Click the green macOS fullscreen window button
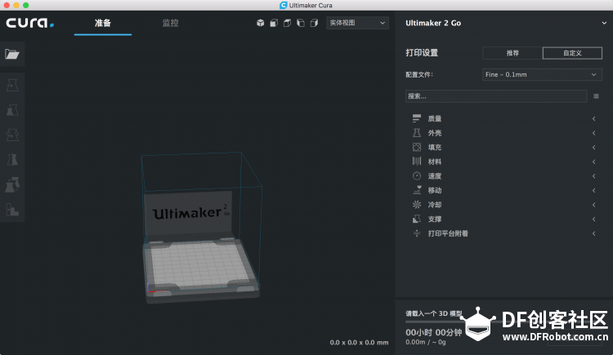The image size is (613, 355). [25, 5]
